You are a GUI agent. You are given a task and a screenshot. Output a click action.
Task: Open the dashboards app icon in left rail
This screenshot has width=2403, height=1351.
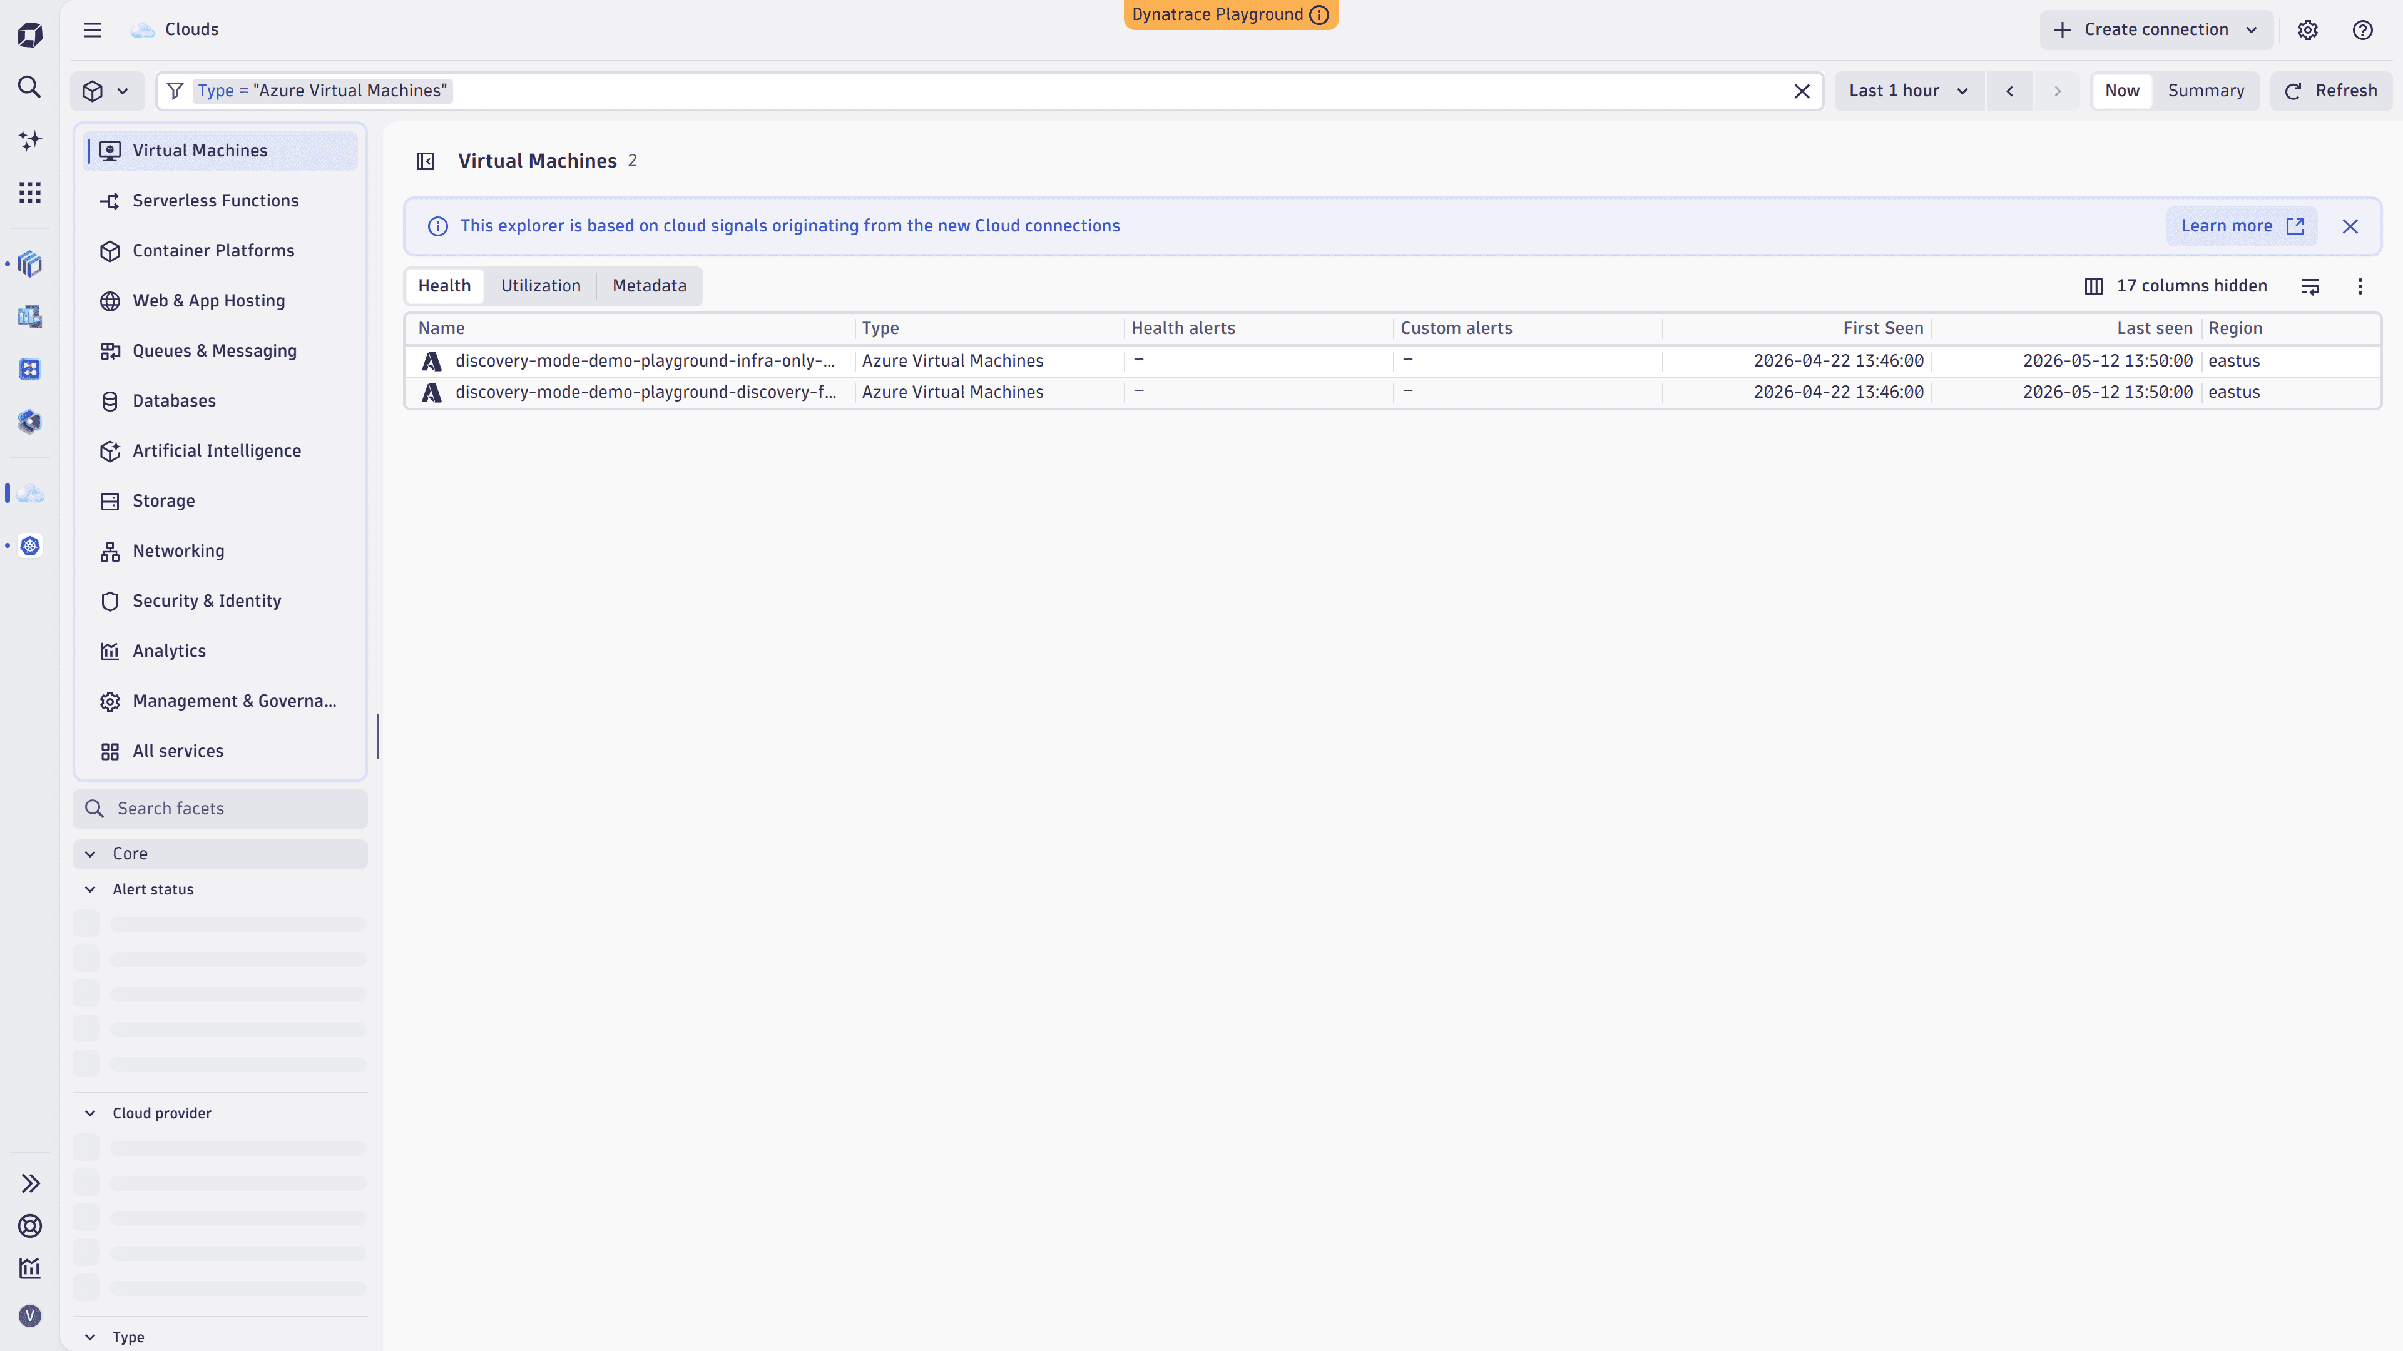30,317
